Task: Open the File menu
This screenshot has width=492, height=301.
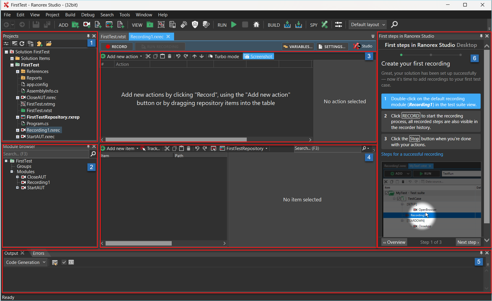Action: pyautogui.click(x=7, y=15)
